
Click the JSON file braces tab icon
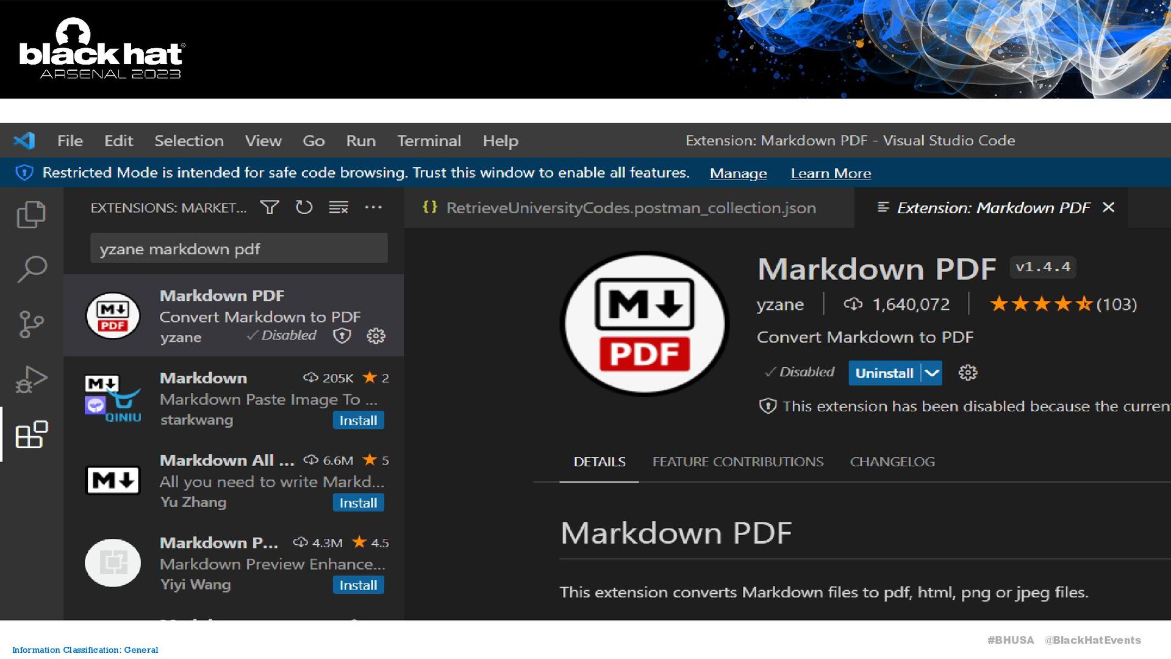(x=430, y=207)
